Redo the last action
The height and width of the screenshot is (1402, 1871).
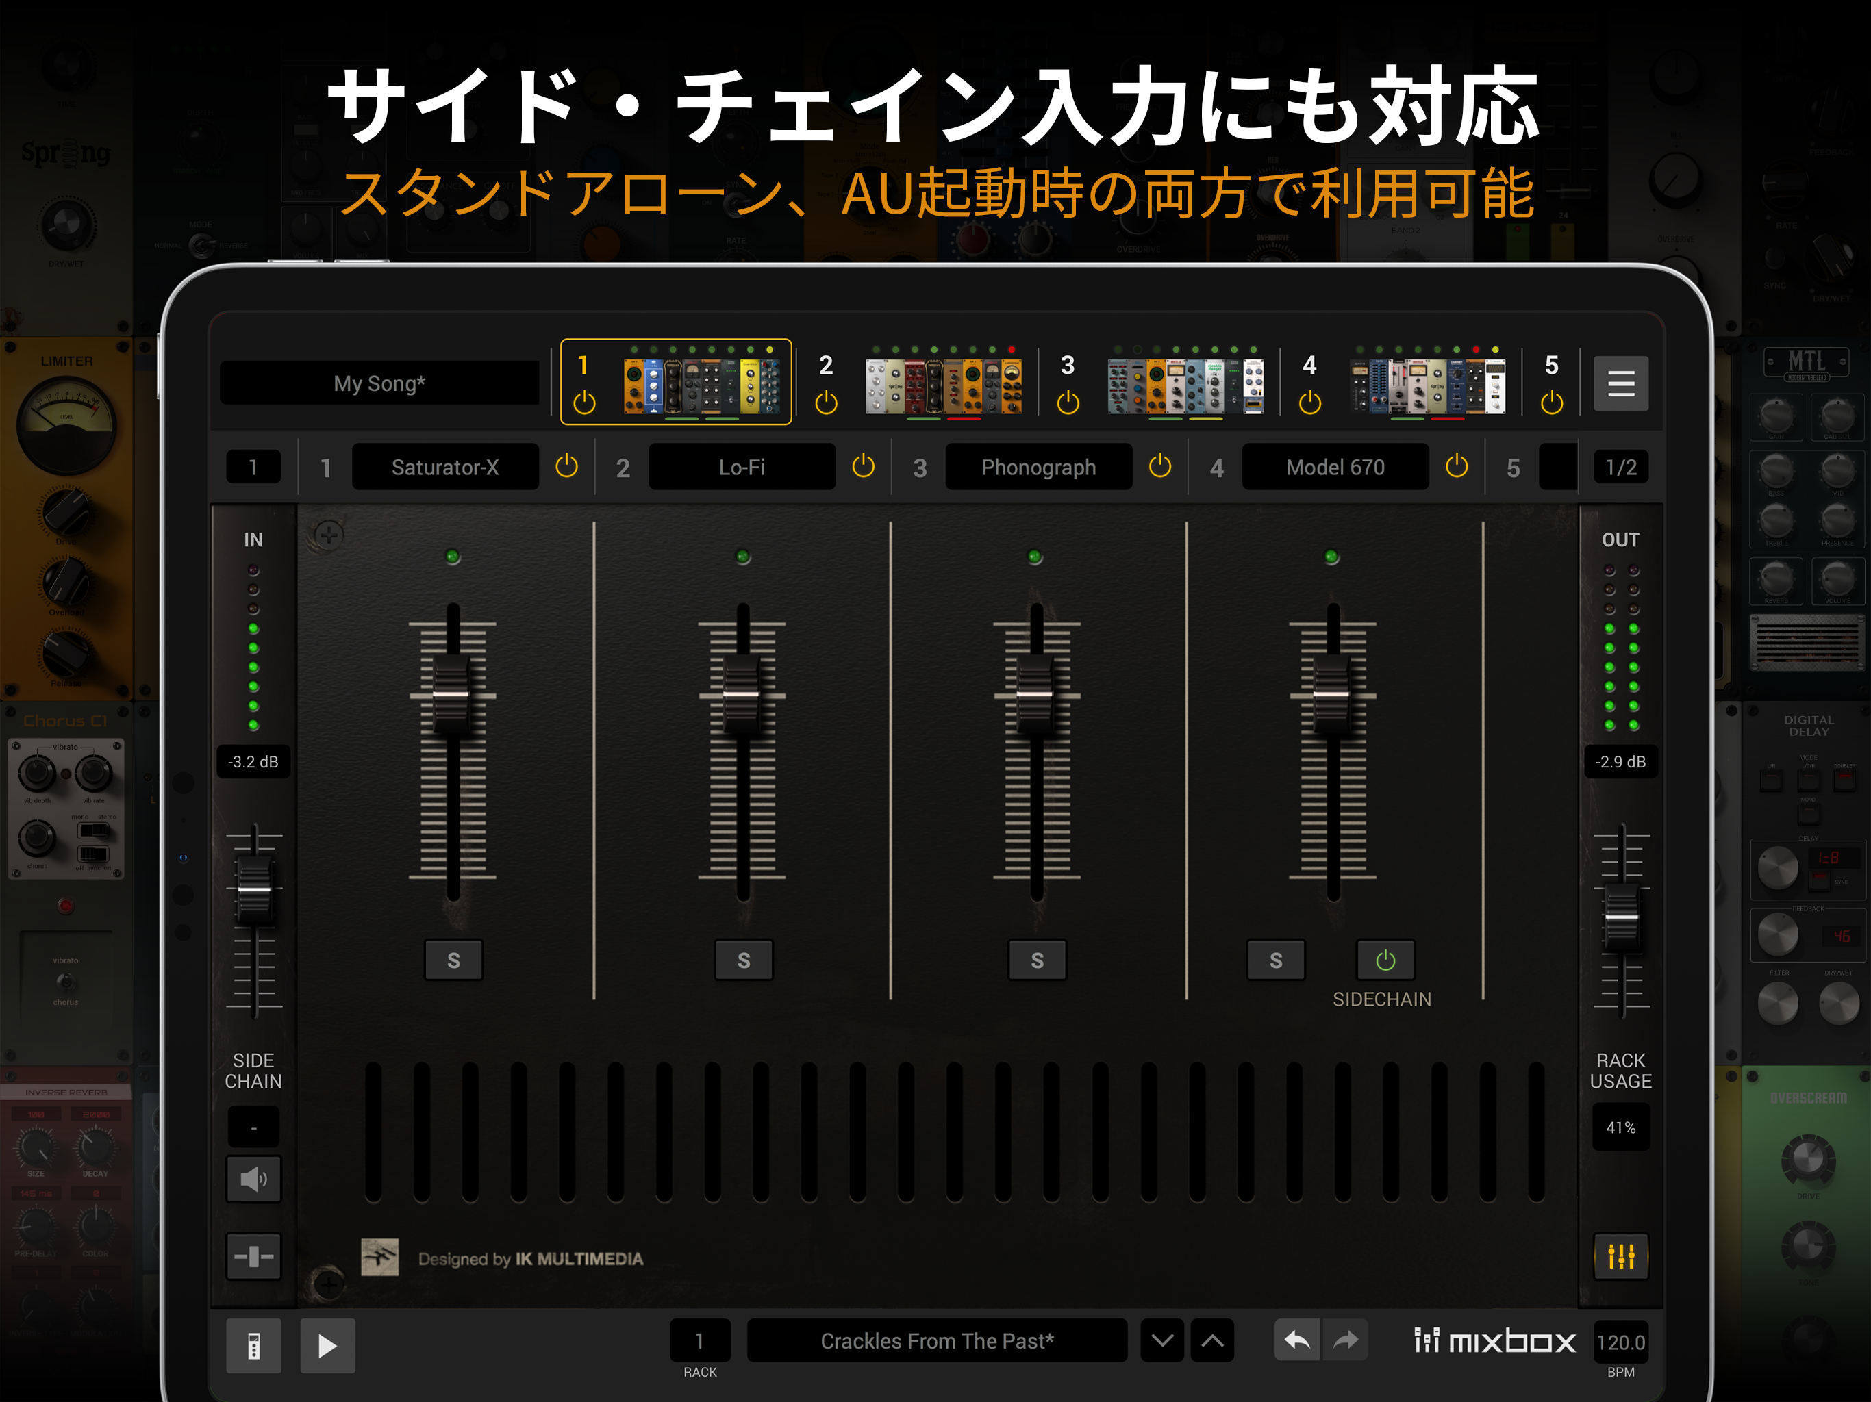pyautogui.click(x=1346, y=1340)
